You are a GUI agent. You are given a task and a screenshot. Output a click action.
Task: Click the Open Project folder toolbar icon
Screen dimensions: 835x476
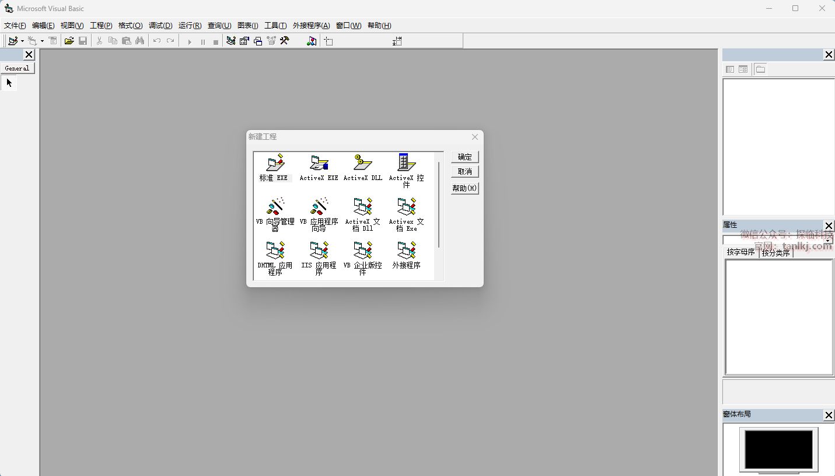(x=69, y=41)
